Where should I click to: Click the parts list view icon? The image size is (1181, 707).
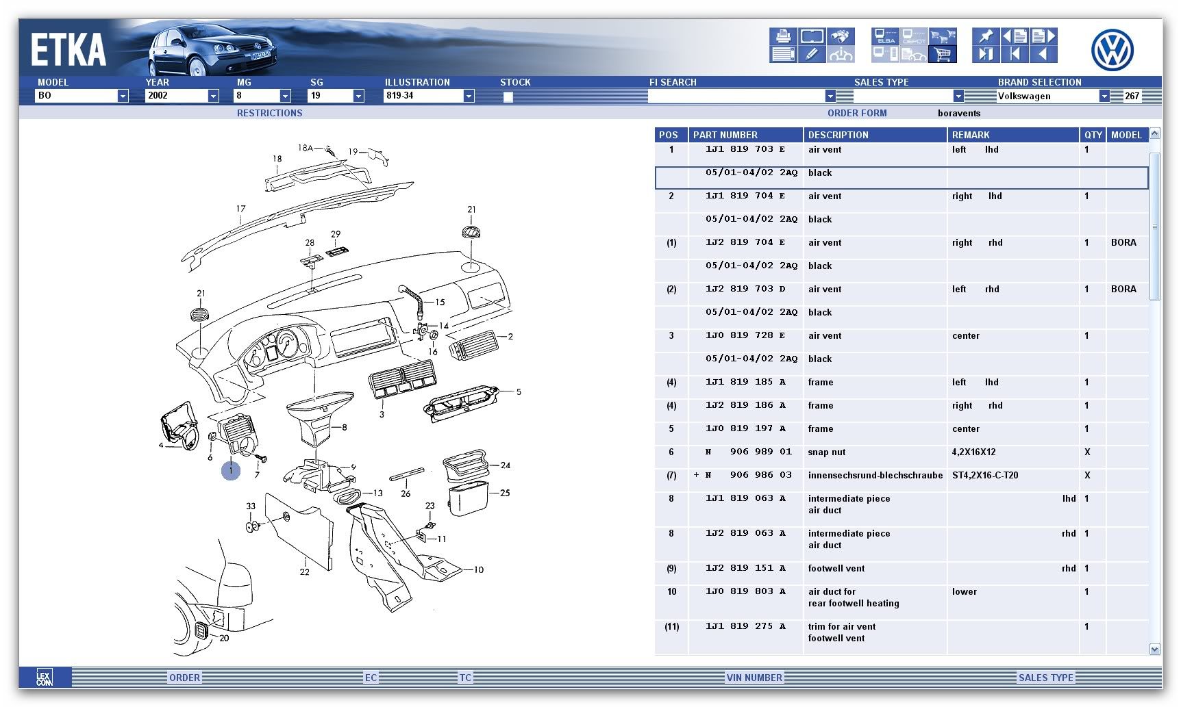coord(783,54)
